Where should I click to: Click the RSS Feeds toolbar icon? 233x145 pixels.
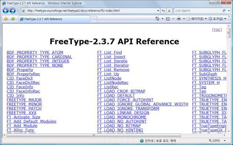click(x=168, y=19)
